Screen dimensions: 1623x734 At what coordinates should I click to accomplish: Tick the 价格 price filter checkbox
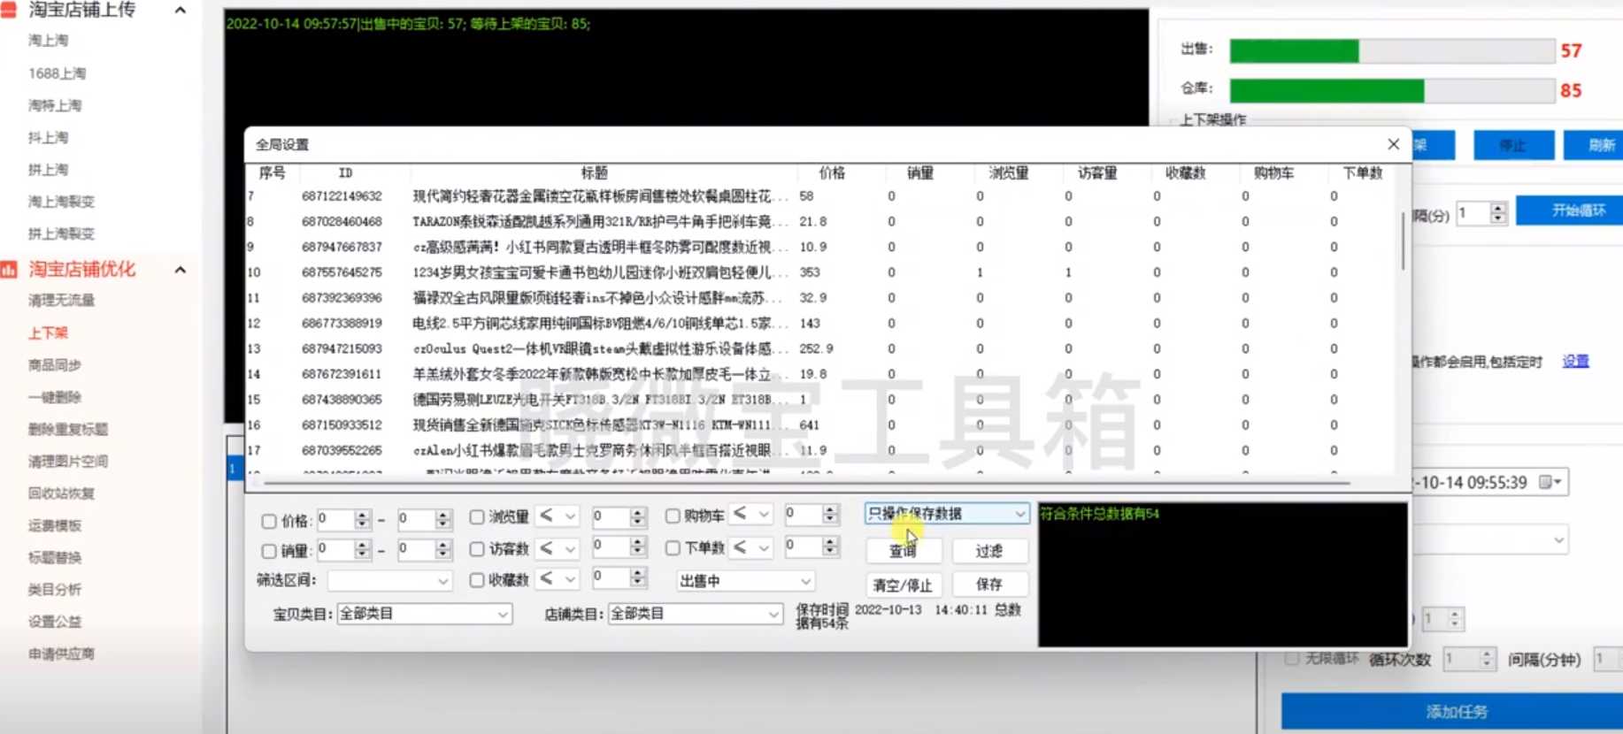click(269, 521)
